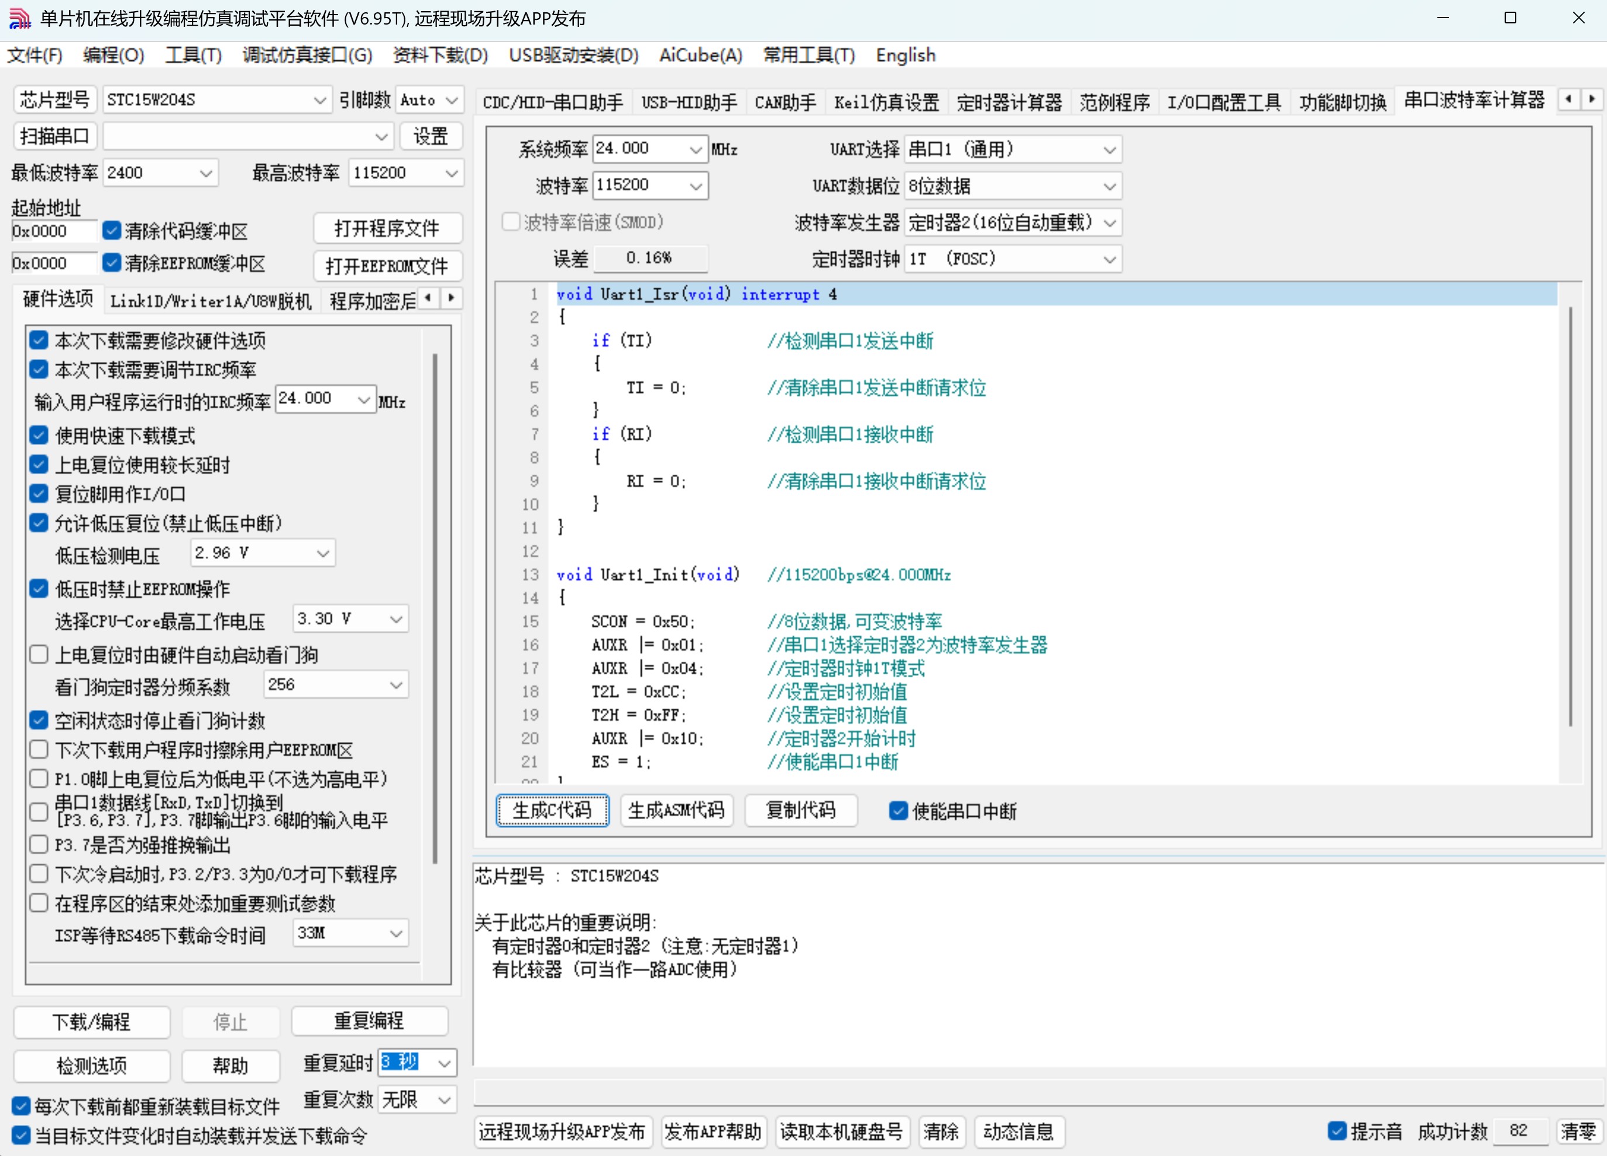This screenshot has width=1607, height=1156.
Task: Click 生成C代码 button
Action: pyautogui.click(x=552, y=810)
